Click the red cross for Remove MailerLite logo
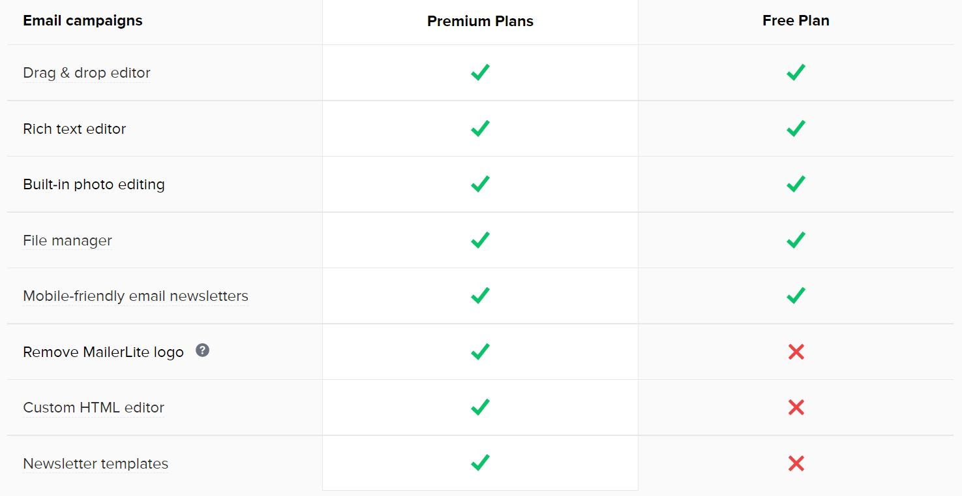The image size is (962, 496). (796, 352)
